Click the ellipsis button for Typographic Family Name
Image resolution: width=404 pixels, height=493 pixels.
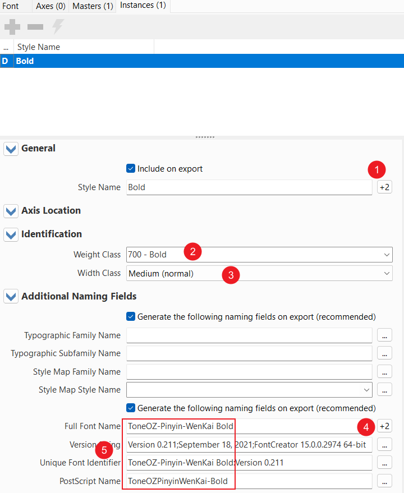(384, 335)
